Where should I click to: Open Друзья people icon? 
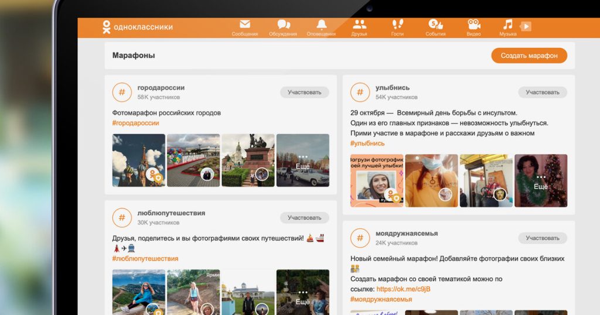(x=359, y=25)
